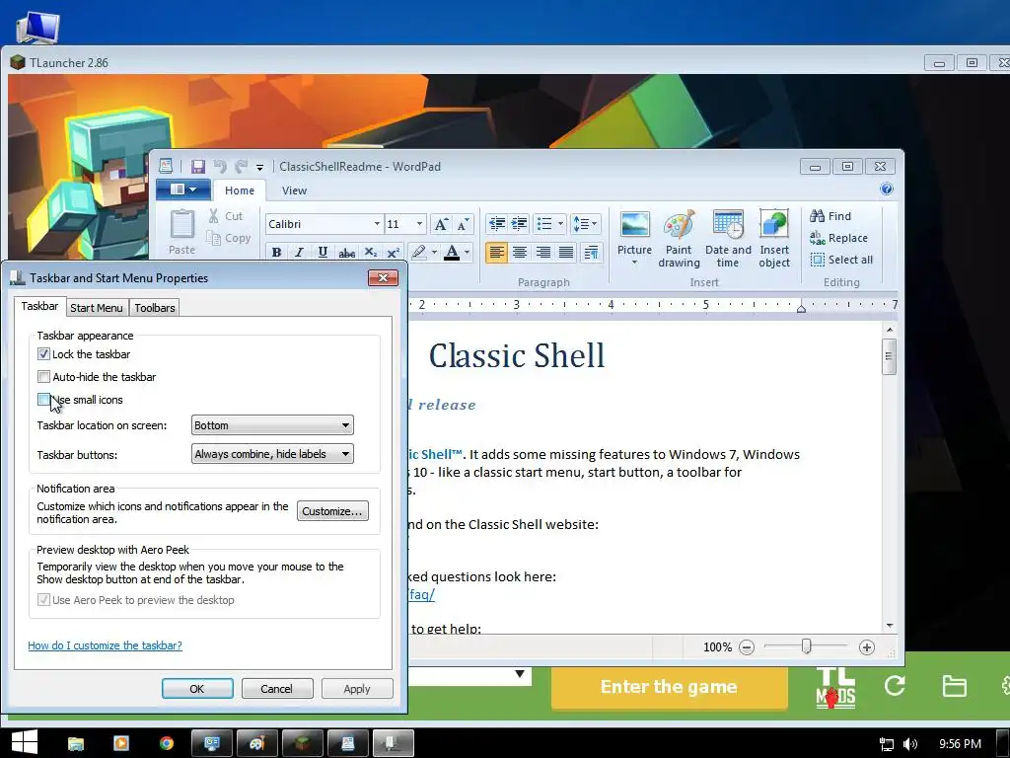Click Select all in WordPad
The width and height of the screenshot is (1010, 758).
click(x=841, y=260)
